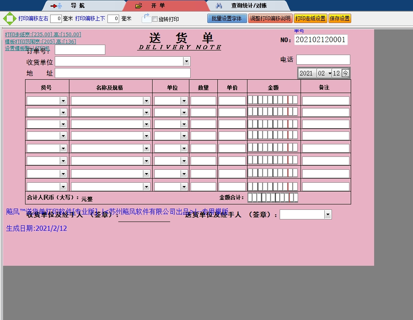Expand the 收货单位 dropdown
The width and height of the screenshot is (413, 320).
pos(186,61)
